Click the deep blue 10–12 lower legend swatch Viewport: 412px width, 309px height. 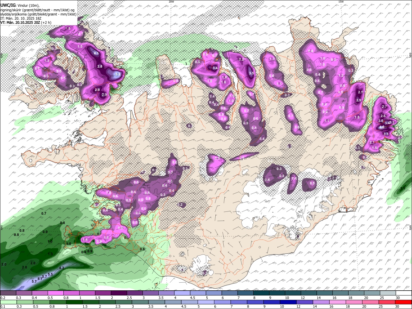coord(288,302)
